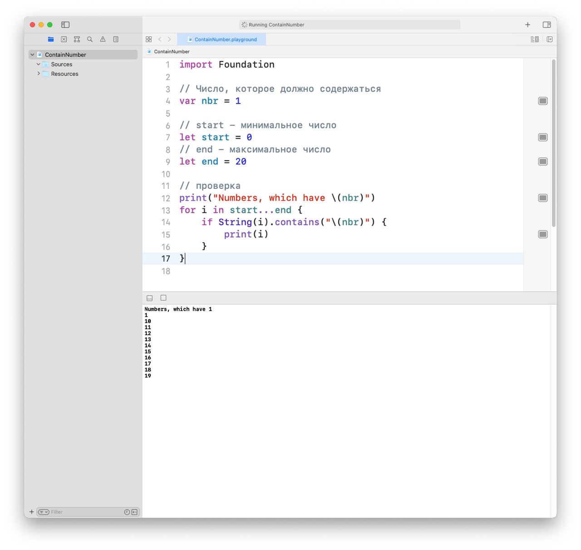This screenshot has width=581, height=550.
Task: Stop playground execution square button
Action: pos(163,298)
